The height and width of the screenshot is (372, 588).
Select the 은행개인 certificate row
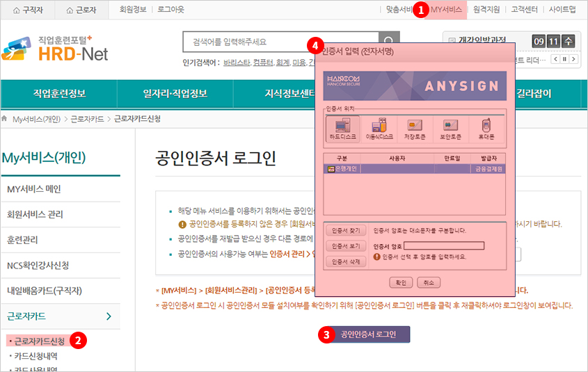pos(414,169)
